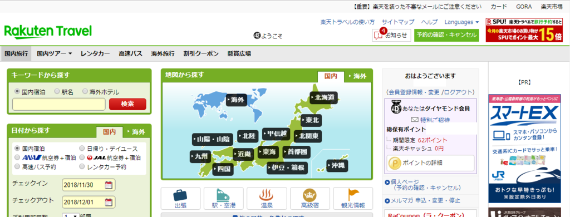Choose 北陸 region on the map
Image resolution: width=570 pixels, height=217 pixels.
point(248,136)
